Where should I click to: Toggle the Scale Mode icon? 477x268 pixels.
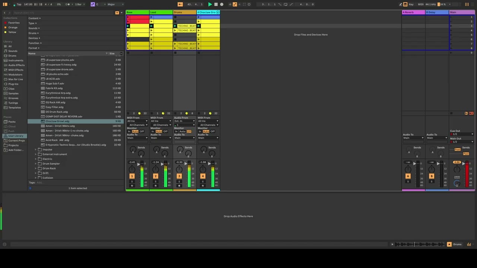click(93, 4)
